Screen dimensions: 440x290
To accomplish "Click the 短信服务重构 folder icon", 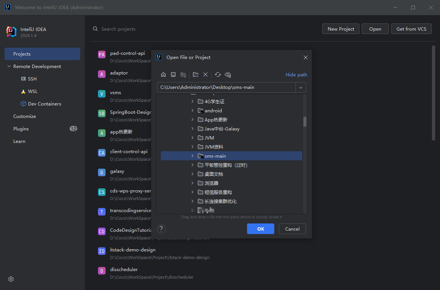I will (201, 192).
